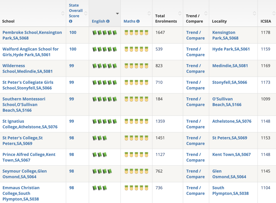Sort by Trend / Compare column arrows
The height and width of the screenshot is (203, 276).
(x=206, y=13)
